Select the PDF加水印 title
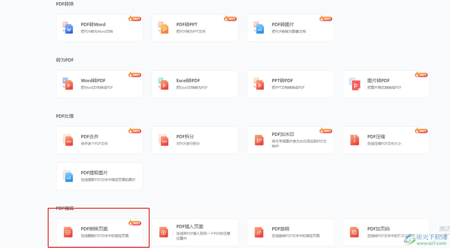450x248 pixels. coord(283,134)
